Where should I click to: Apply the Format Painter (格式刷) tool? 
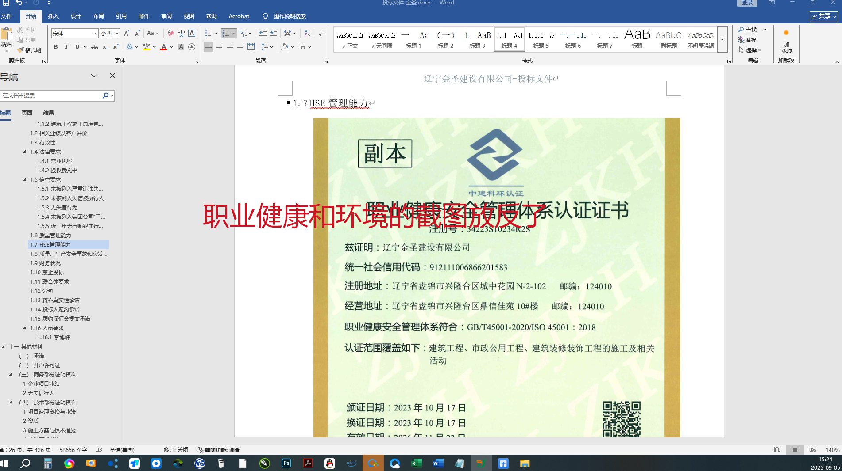click(x=29, y=50)
